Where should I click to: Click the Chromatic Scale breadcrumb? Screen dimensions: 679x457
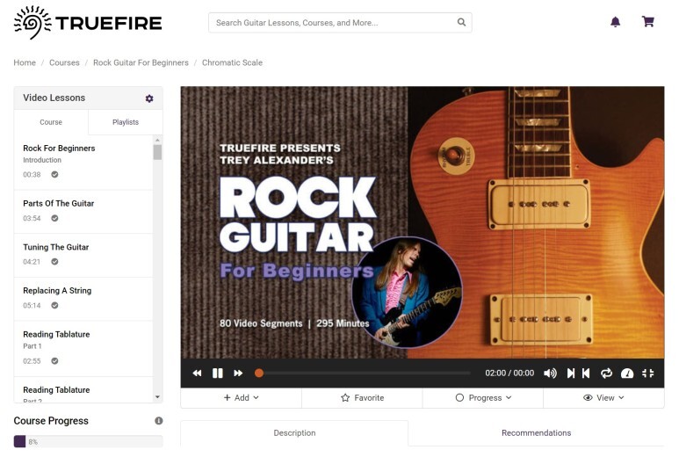pos(232,62)
